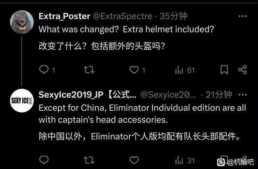Open more options on SexyIce2019_JP reply
Viewport: 258px width, 169px height.
242,95
